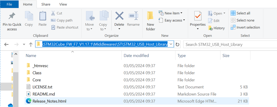Expand the Delete options arrow
The image size is (277, 107).
tap(119, 29)
